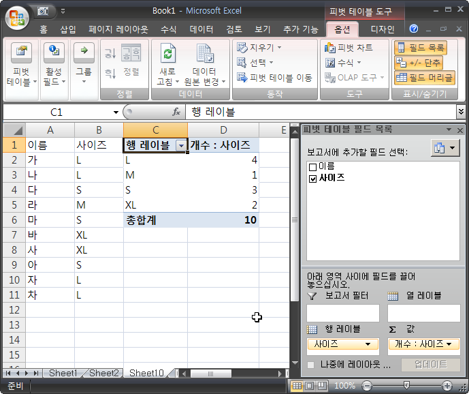This screenshot has width=469, height=394.
Task: Open the Sort (정렬) dialog button
Action: [131, 60]
